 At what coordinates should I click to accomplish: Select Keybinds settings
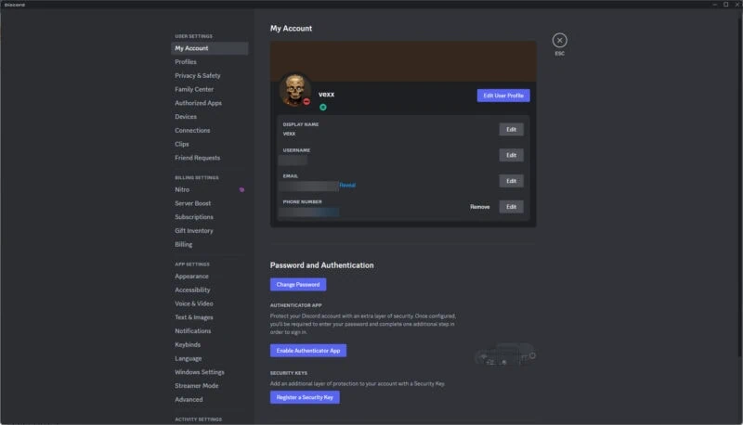click(x=210, y=345)
